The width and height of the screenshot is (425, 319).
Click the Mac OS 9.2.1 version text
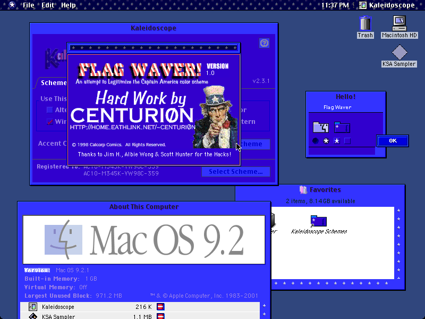tap(72, 270)
